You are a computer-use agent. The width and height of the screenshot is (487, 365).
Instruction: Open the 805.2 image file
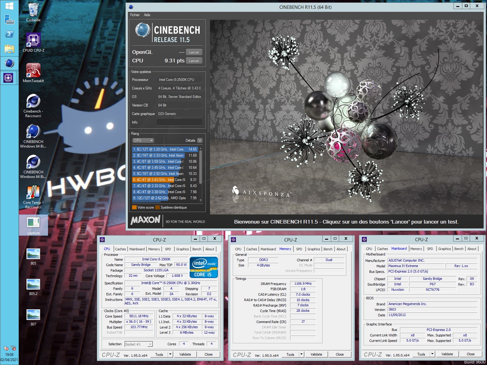point(33,287)
